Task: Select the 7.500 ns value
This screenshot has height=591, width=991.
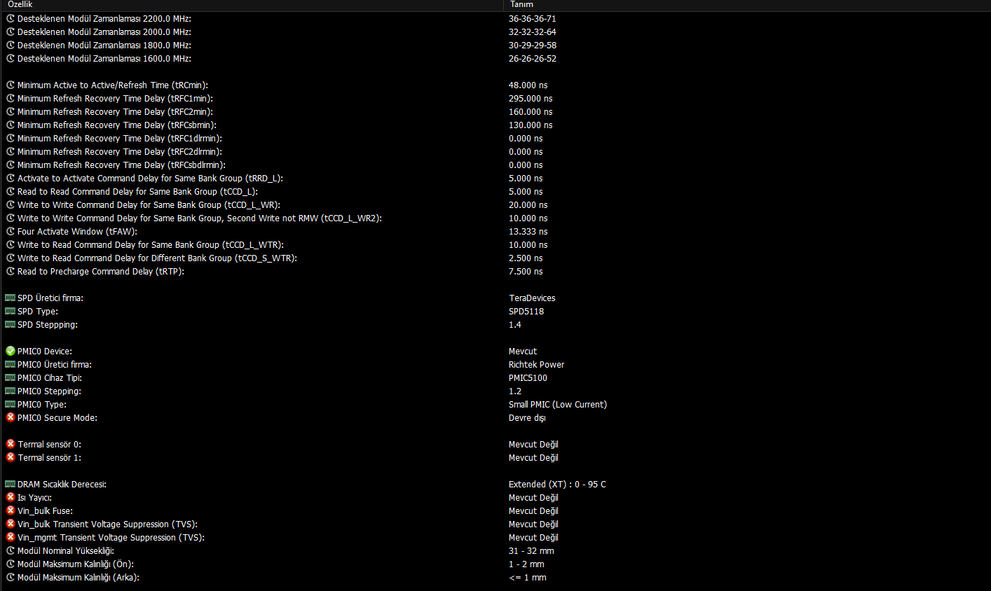Action: [x=526, y=272]
